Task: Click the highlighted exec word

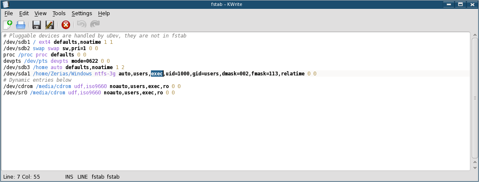Action: click(x=157, y=74)
